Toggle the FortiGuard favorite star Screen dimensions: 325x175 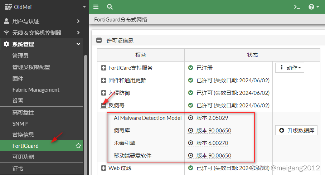[78, 146]
